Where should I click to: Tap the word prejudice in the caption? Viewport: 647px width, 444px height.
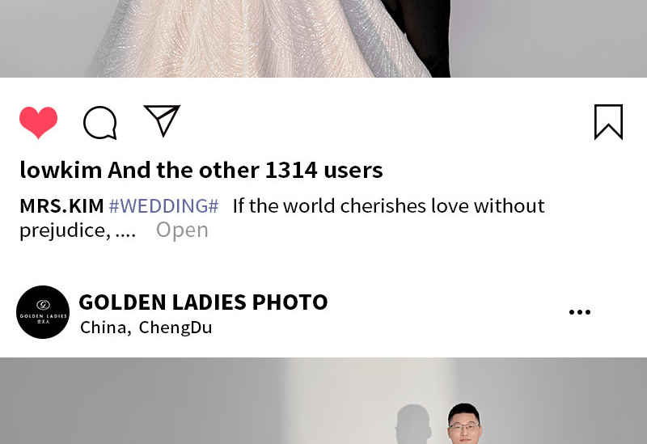(65, 230)
